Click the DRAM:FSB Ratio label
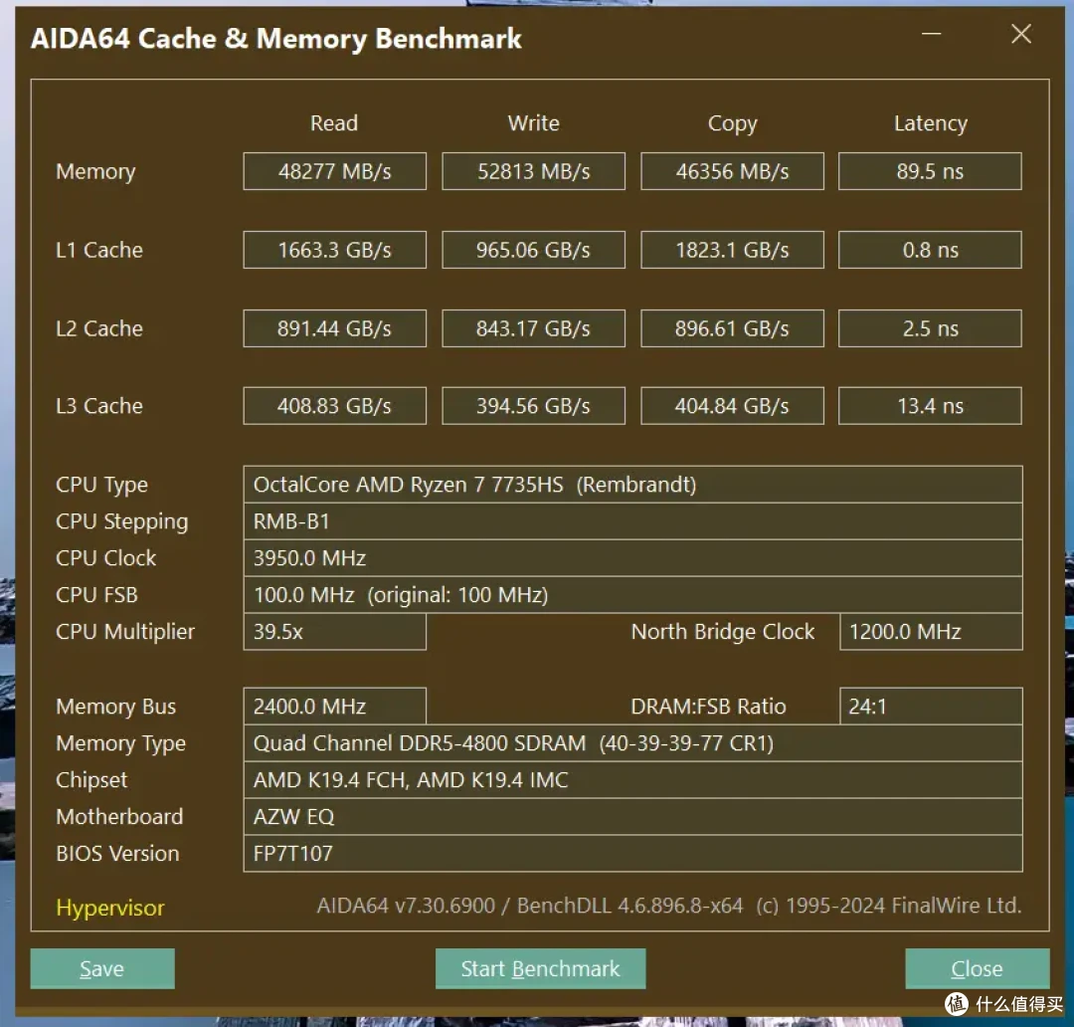The height and width of the screenshot is (1027, 1074). (708, 707)
